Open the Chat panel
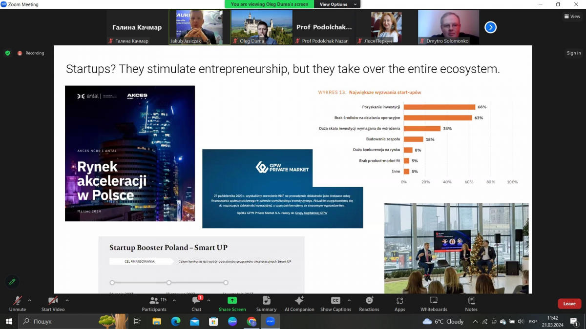Viewport: 586px width, 329px height. (196, 303)
